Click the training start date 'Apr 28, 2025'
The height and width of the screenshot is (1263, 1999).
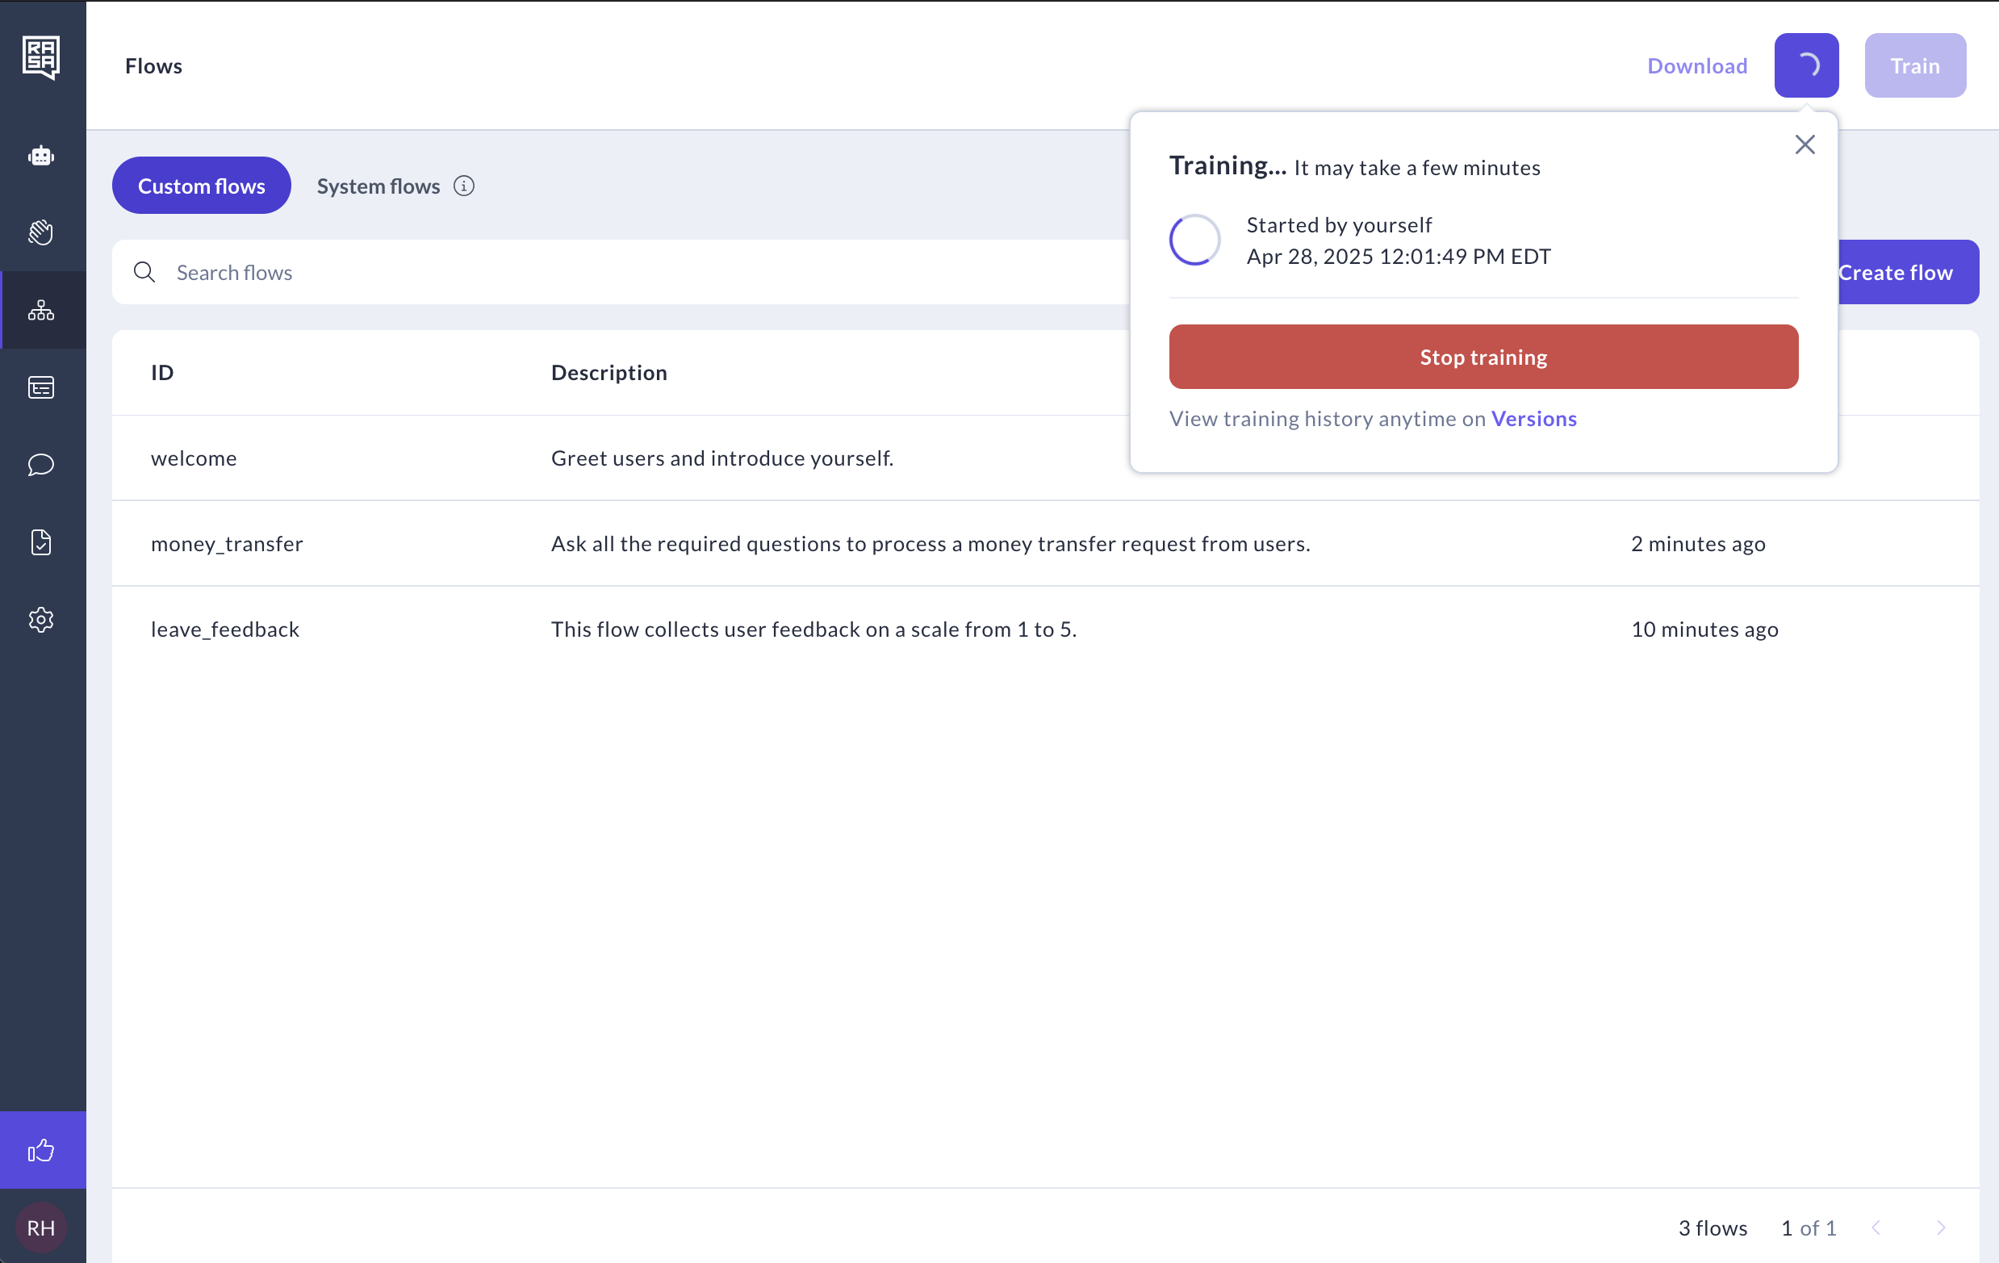[1310, 256]
